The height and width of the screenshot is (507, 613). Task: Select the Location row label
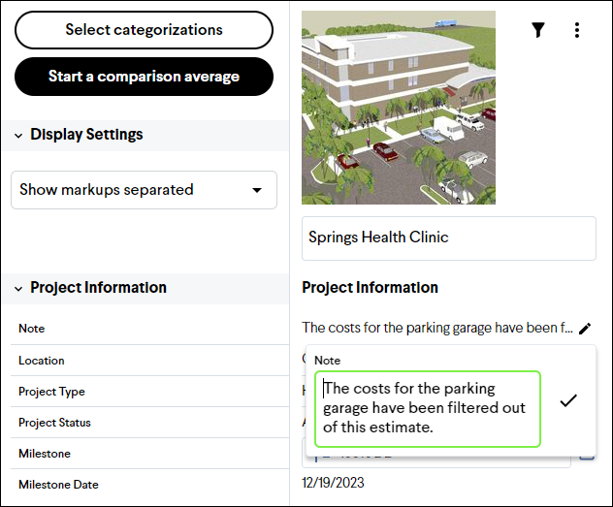pyautogui.click(x=42, y=361)
